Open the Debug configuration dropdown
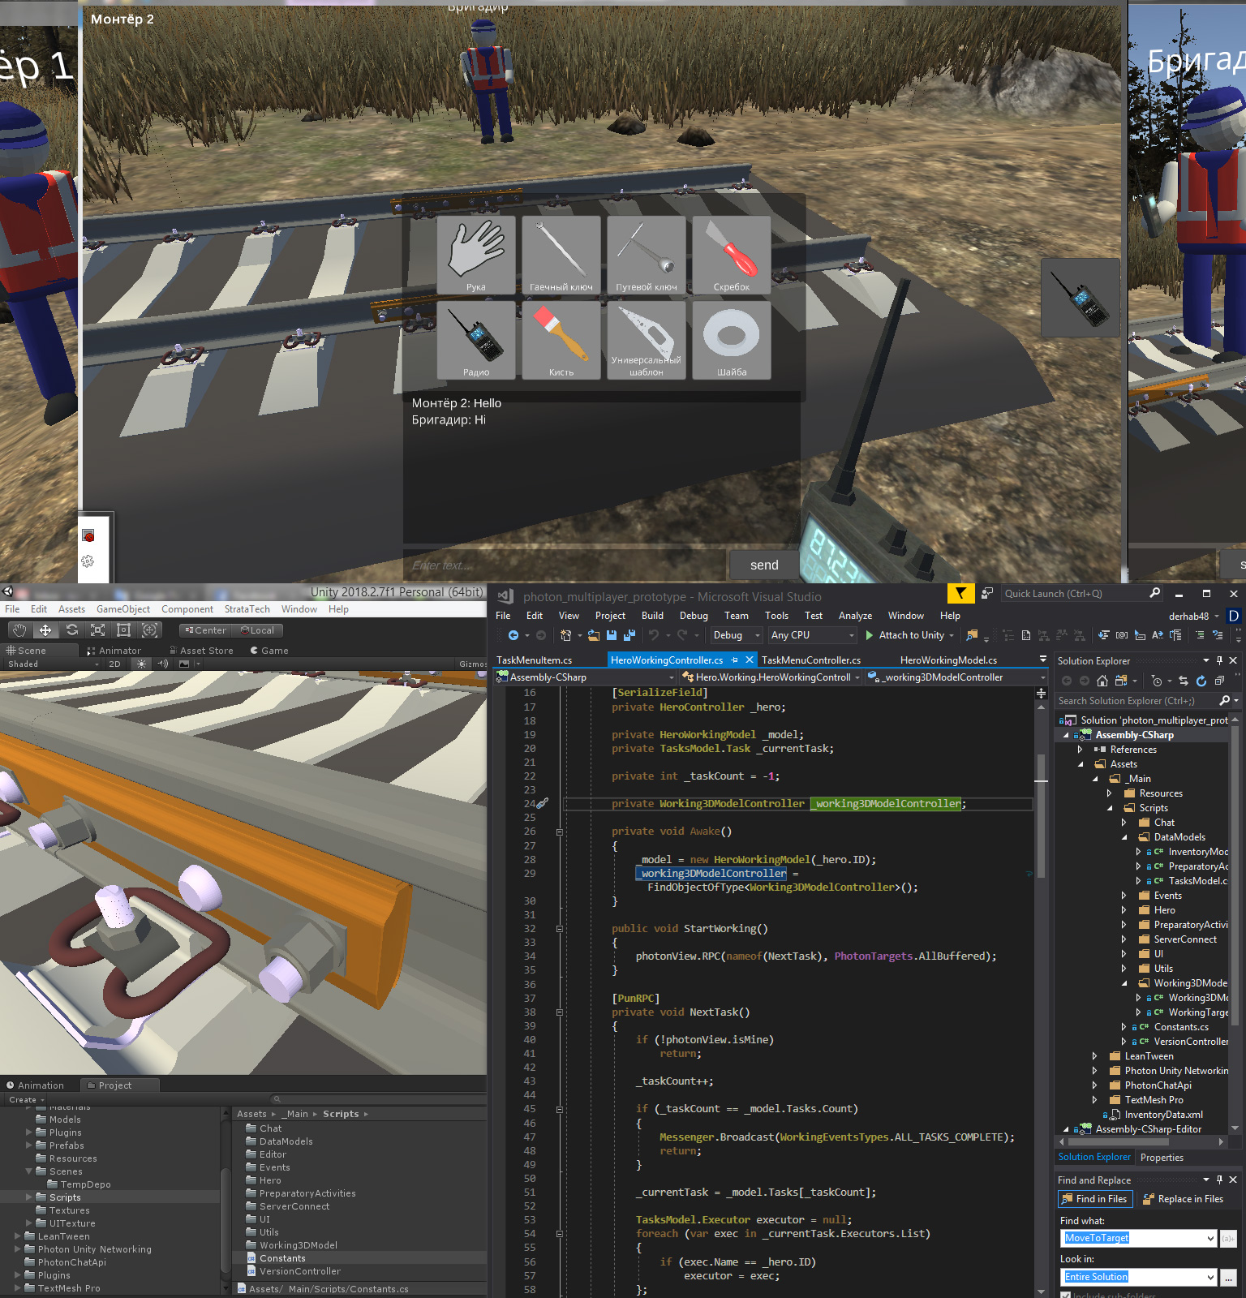This screenshot has height=1298, width=1246. [737, 635]
